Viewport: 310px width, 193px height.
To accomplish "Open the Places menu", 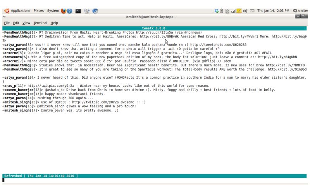I will coord(38,11).
